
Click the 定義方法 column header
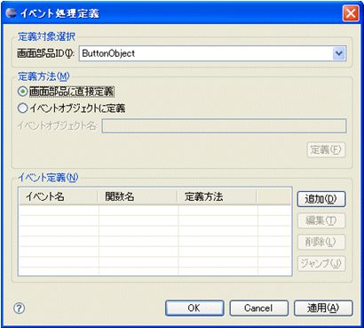217,196
